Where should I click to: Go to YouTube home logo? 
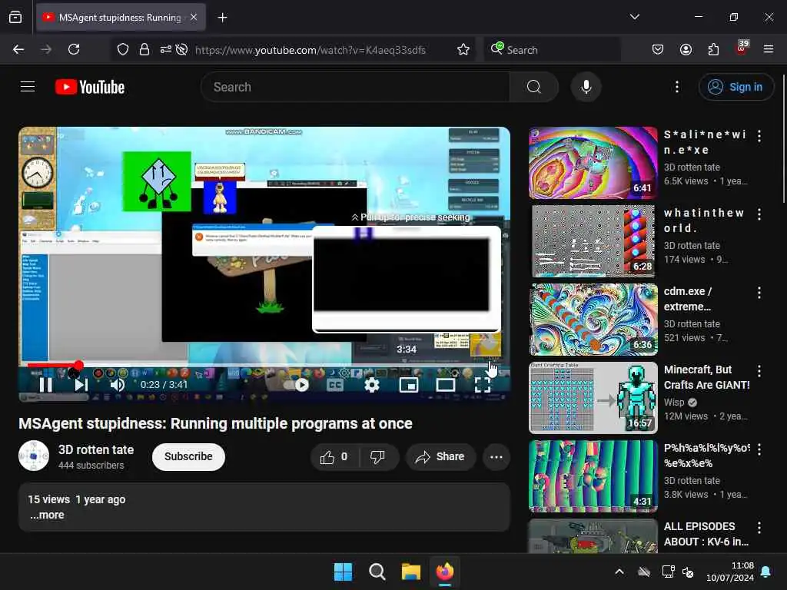click(90, 87)
